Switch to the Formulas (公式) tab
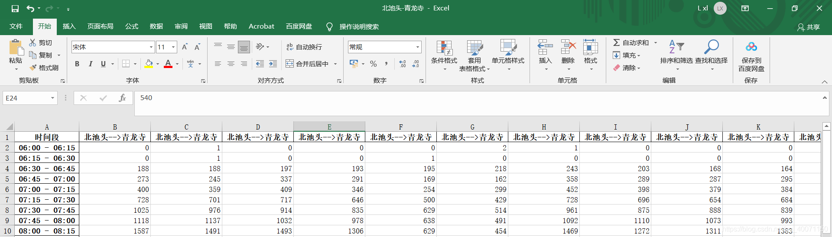The height and width of the screenshot is (237, 832). 132,26
